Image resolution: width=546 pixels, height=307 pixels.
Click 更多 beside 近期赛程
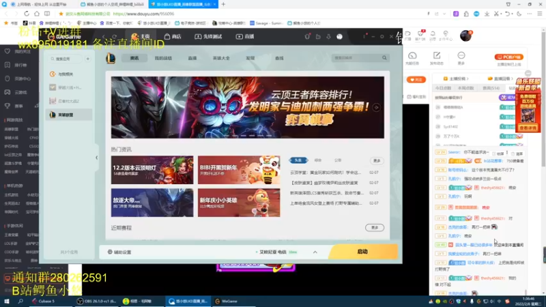[x=375, y=228]
